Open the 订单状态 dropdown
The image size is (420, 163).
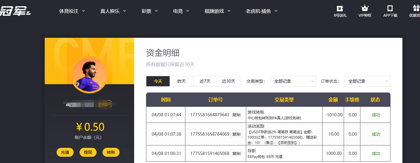pyautogui.click(x=367, y=81)
